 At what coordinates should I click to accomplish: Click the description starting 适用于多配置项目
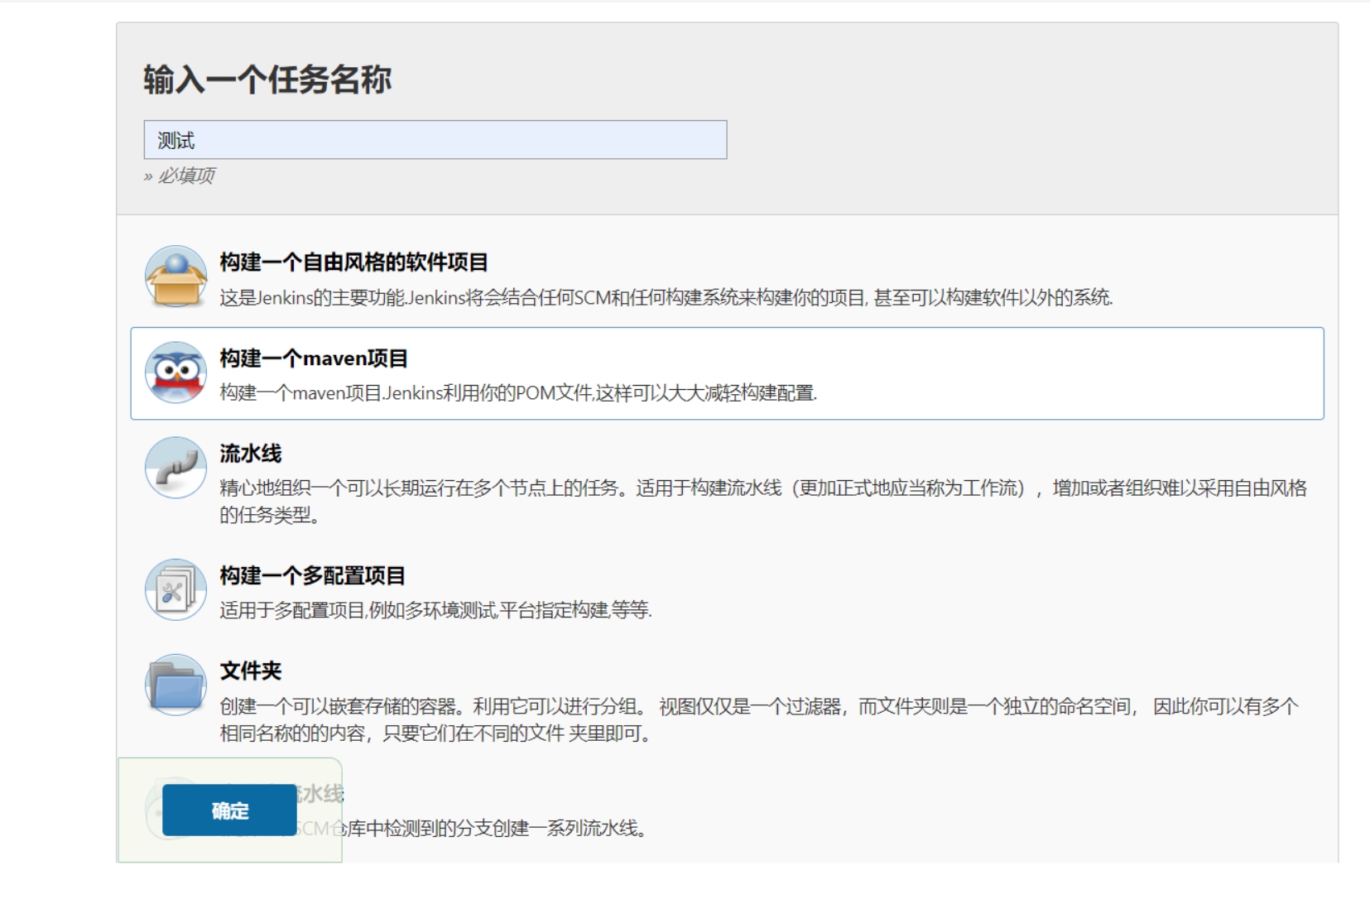(435, 611)
